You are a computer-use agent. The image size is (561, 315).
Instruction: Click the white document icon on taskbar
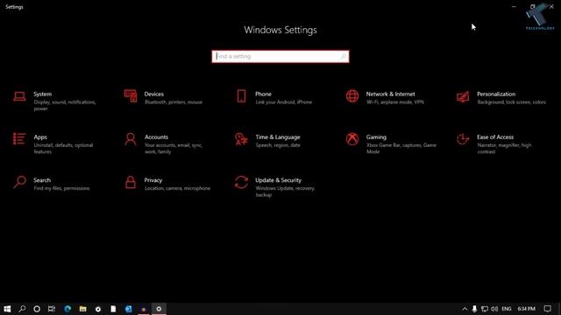[x=113, y=309]
